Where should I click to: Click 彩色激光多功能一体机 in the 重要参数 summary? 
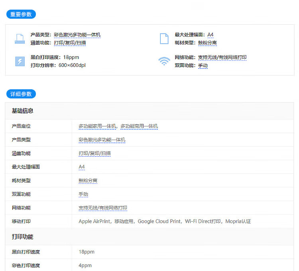click(x=77, y=35)
